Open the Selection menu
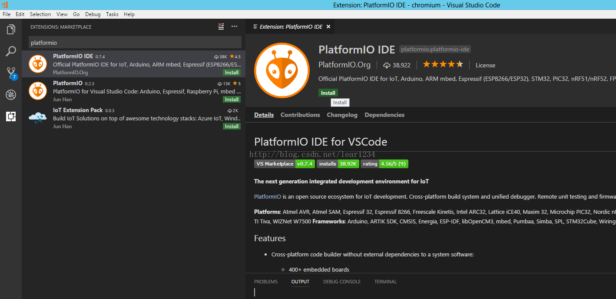 point(40,14)
